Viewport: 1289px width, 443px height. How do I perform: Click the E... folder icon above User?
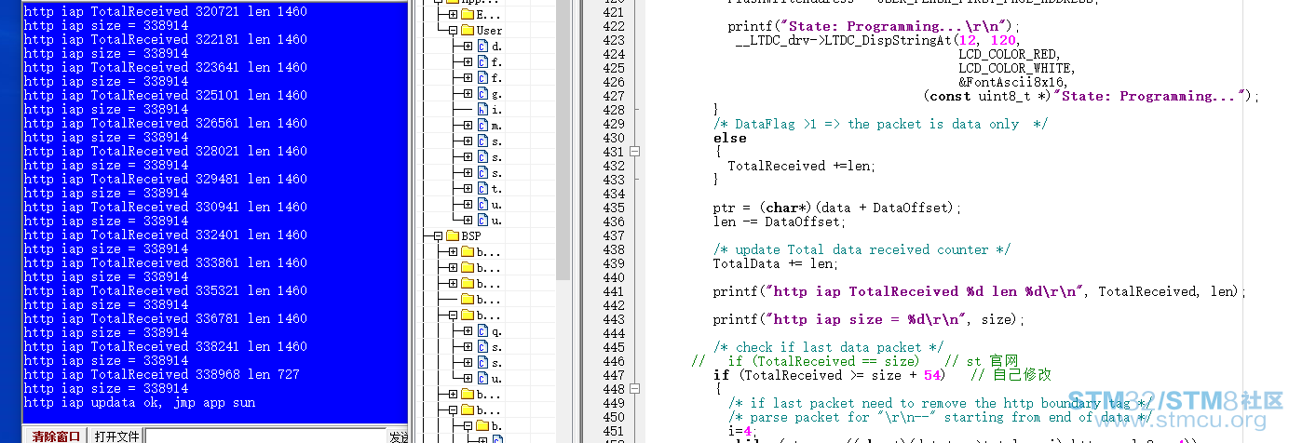(x=468, y=15)
